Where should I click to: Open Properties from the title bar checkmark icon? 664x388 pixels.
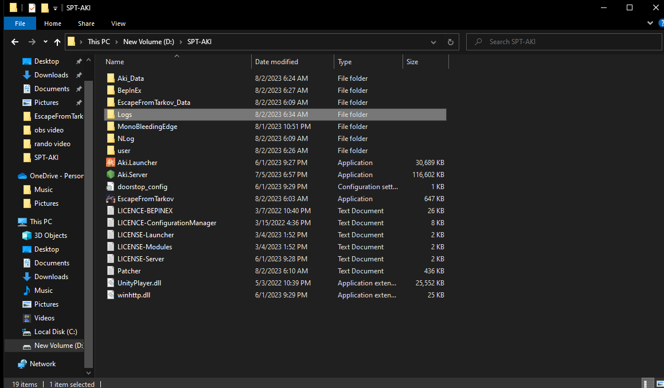tap(32, 7)
